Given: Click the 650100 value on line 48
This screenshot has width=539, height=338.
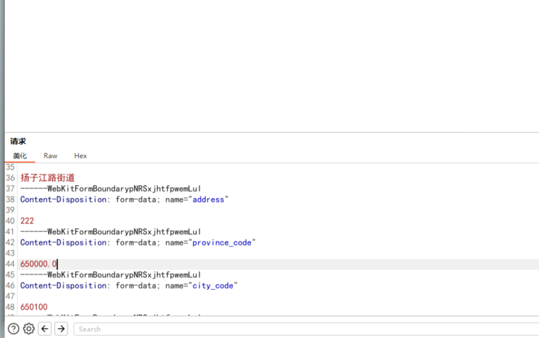Looking at the screenshot, I should pos(34,307).
